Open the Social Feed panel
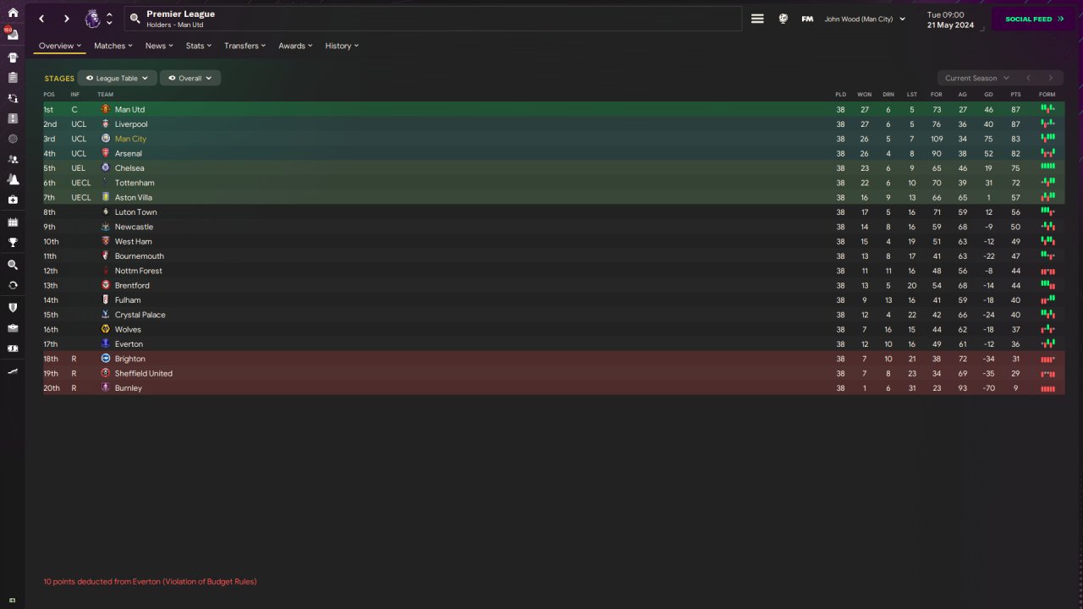The width and height of the screenshot is (1083, 609). tap(1033, 19)
